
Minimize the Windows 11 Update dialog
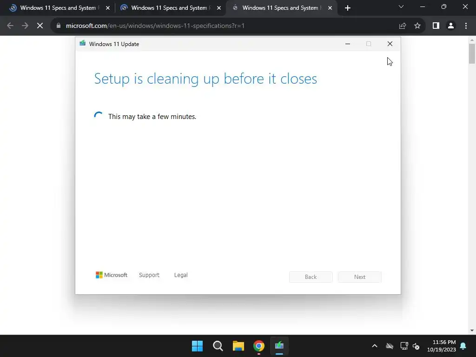[348, 44]
